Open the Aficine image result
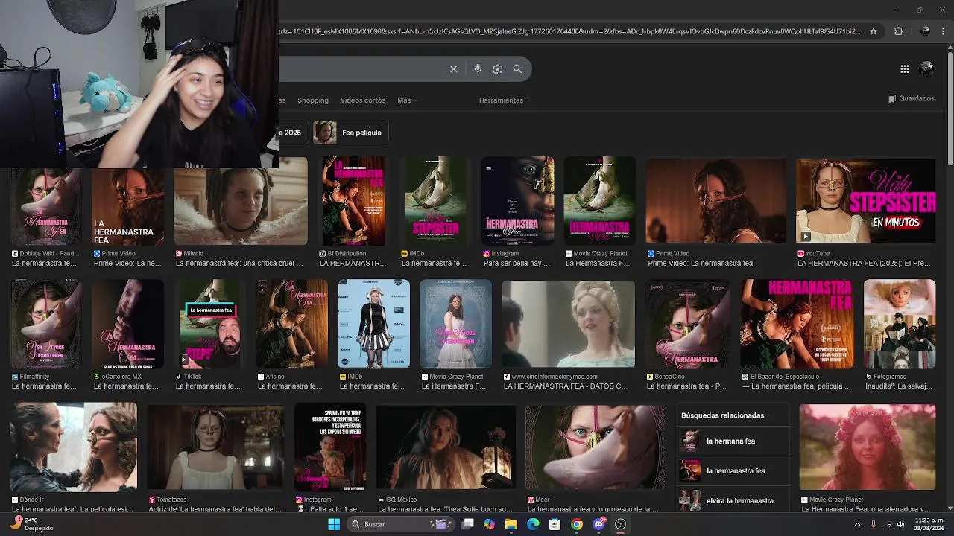 (x=291, y=324)
